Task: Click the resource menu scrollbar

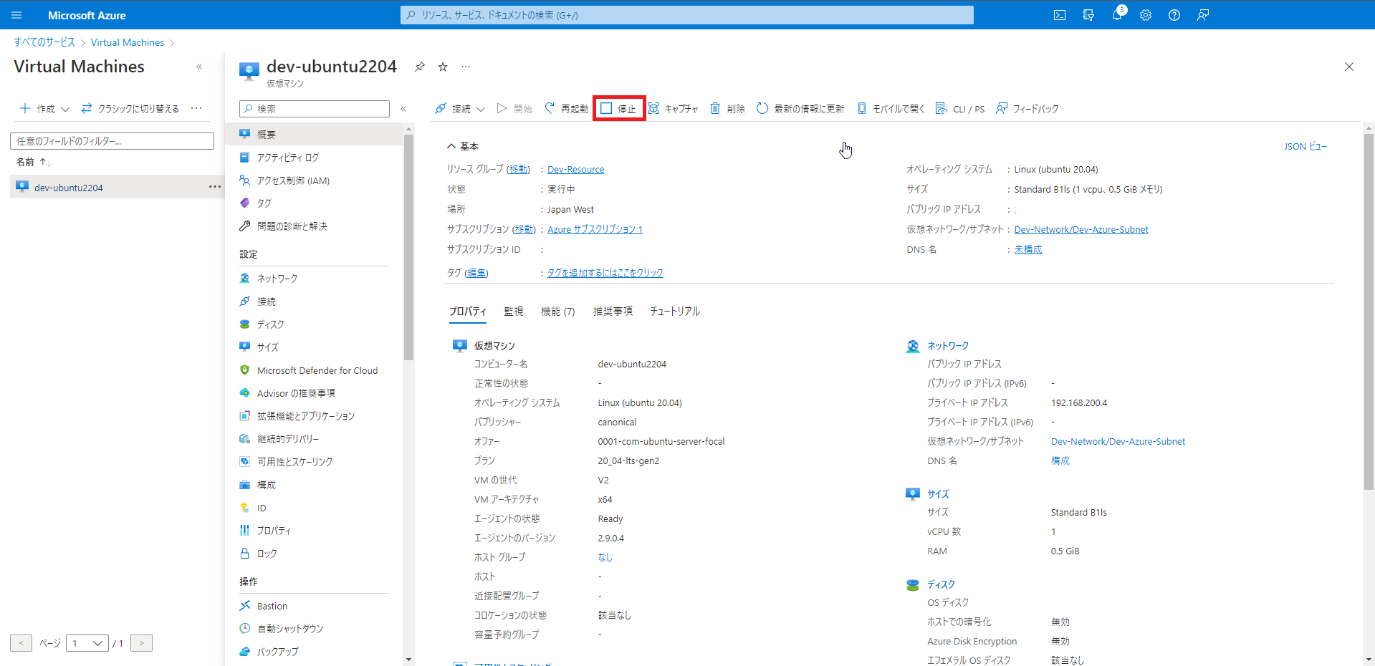Action: (408, 247)
